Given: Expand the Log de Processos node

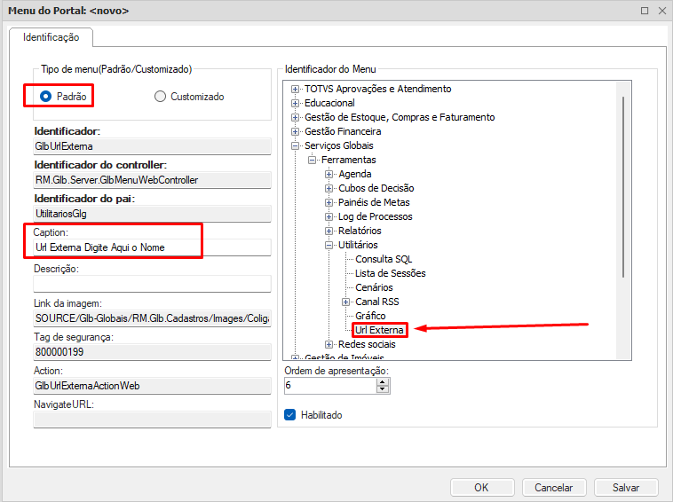Looking at the screenshot, I should click(x=329, y=216).
